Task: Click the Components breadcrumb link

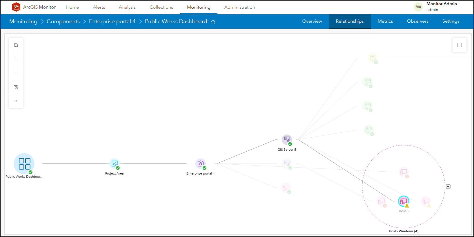Action: tap(63, 21)
